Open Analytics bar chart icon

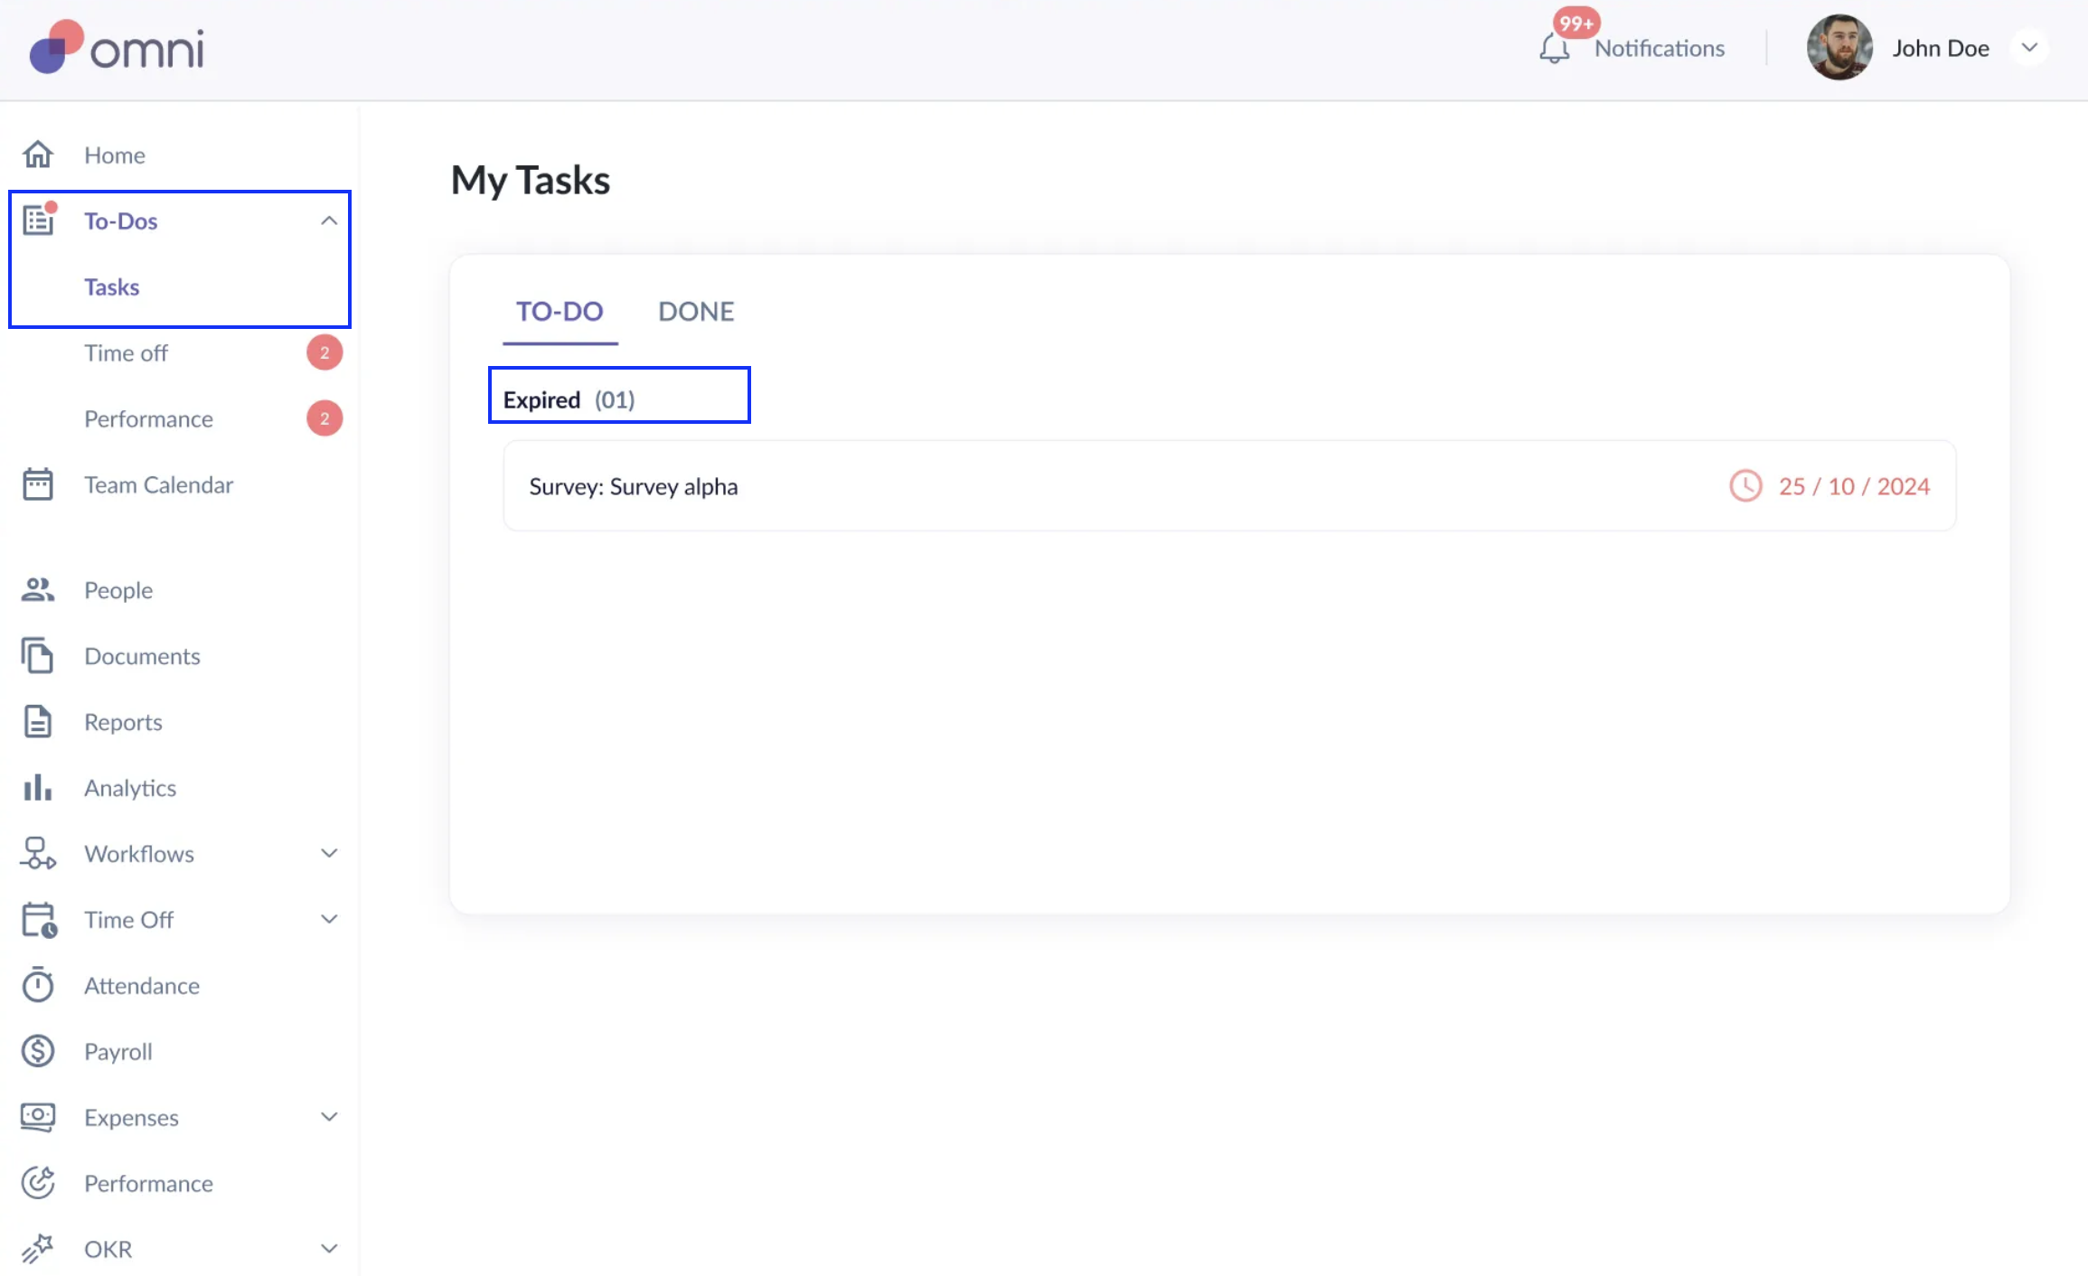point(38,788)
